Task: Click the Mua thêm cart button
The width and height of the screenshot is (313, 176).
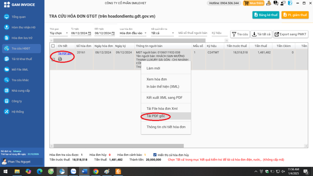Action: 254,3
